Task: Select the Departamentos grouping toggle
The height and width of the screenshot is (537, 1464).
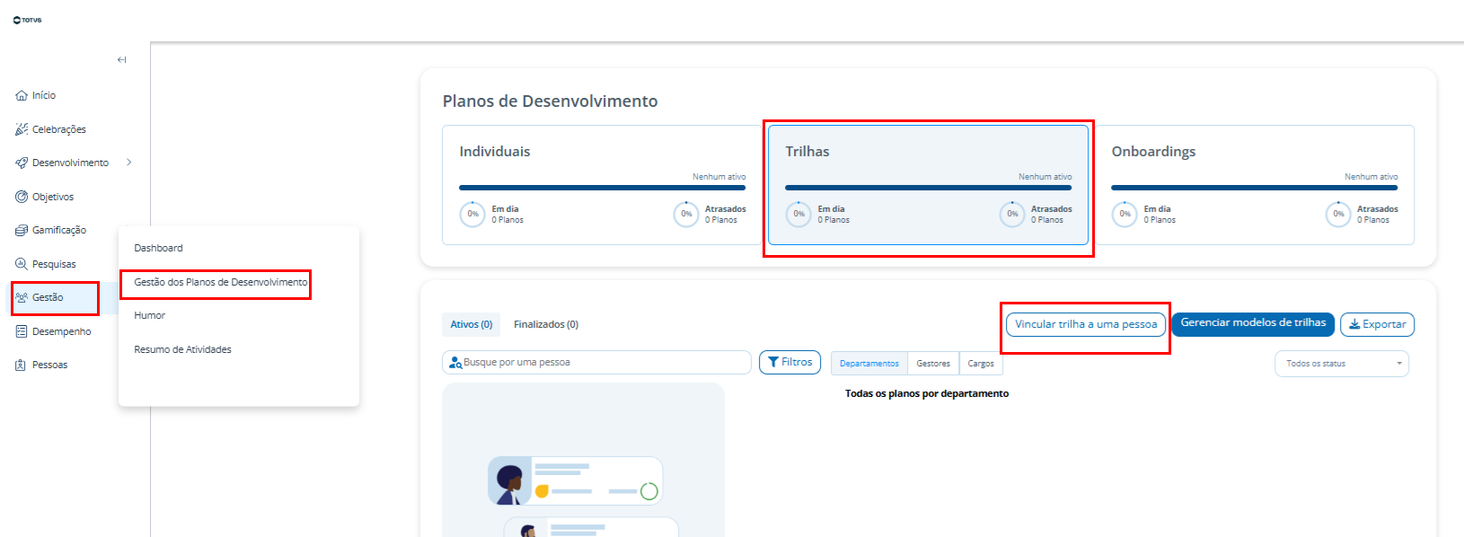Action: 869,364
